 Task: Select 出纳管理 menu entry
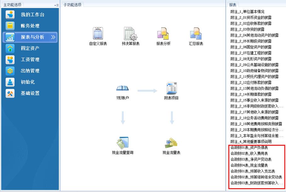pos(30,71)
